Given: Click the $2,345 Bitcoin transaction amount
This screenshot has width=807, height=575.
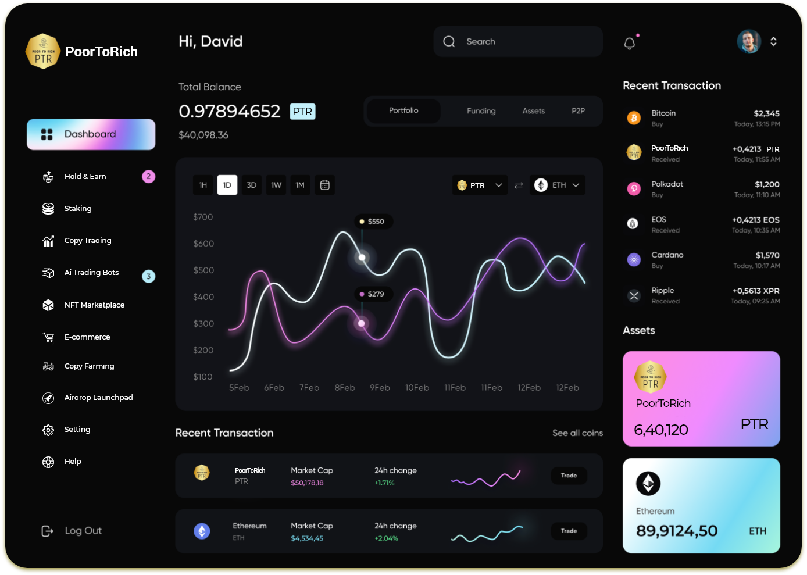Looking at the screenshot, I should (766, 113).
